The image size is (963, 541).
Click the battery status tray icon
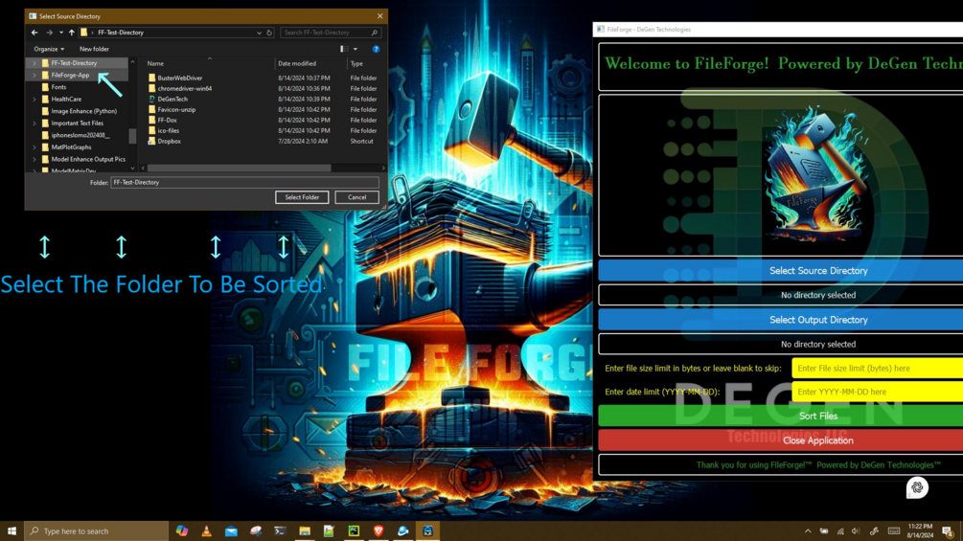click(x=824, y=531)
